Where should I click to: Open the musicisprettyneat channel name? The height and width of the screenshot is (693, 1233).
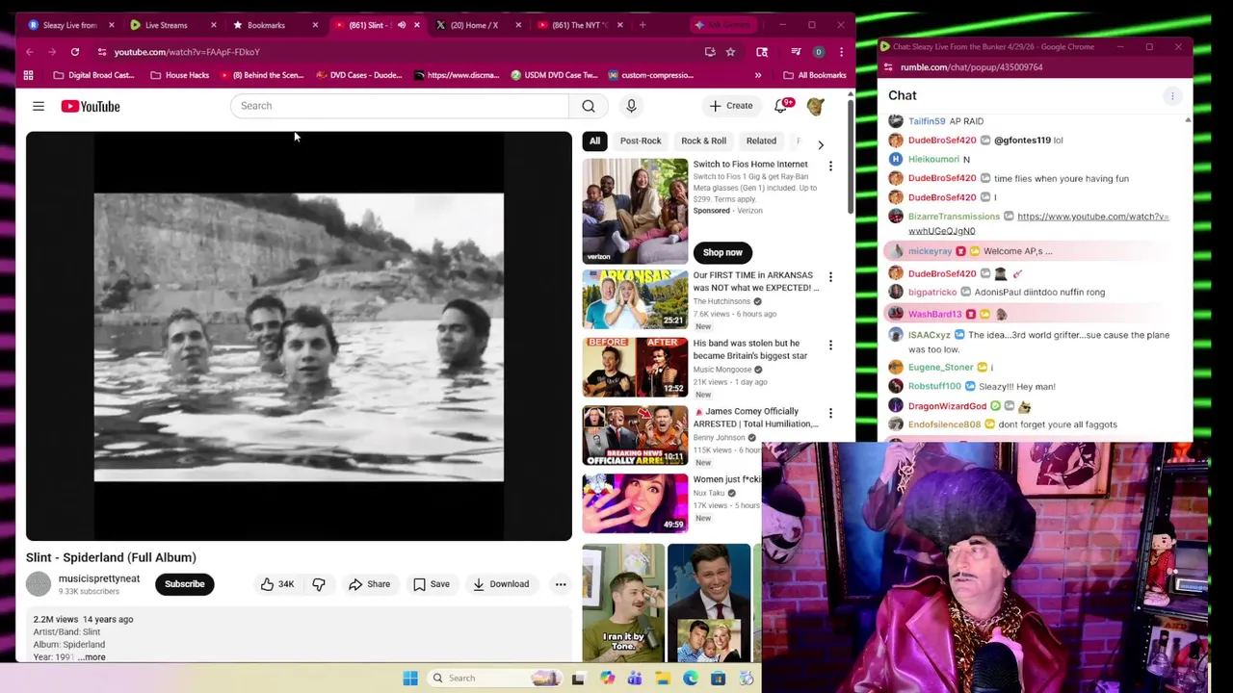tap(99, 579)
